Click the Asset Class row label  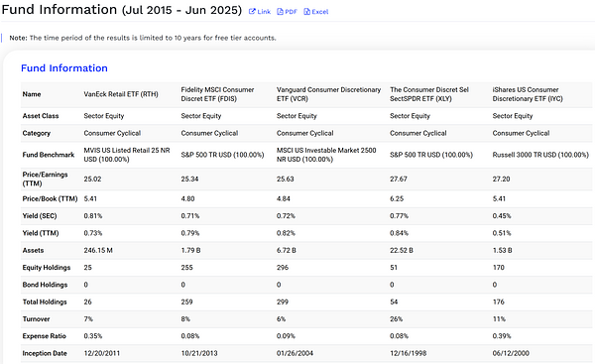(41, 116)
